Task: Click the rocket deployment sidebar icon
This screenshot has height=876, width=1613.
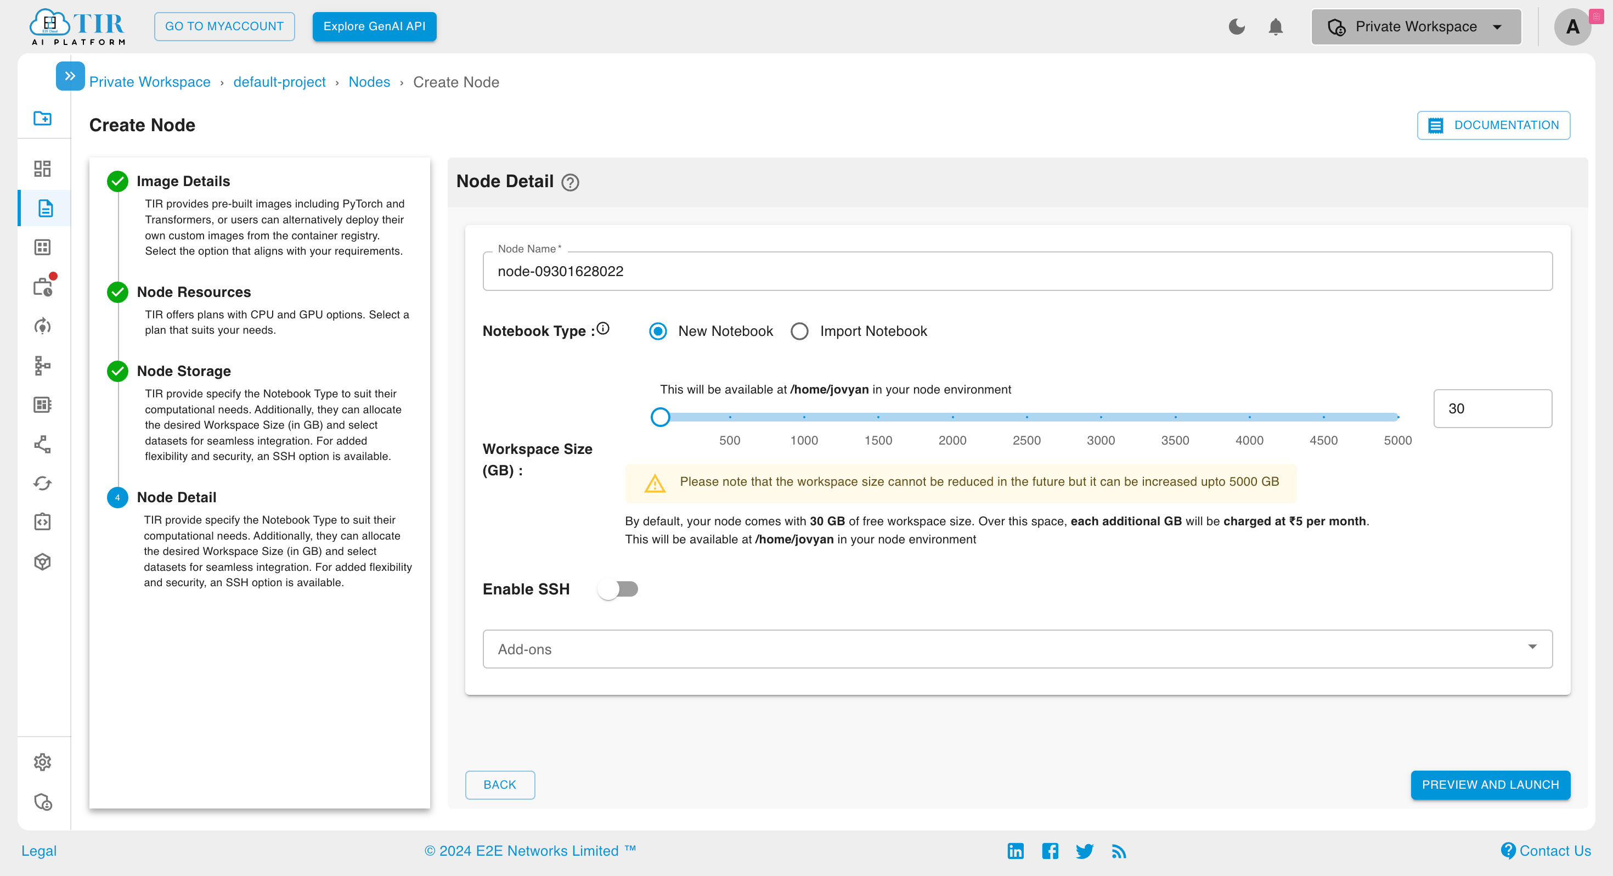Action: (43, 326)
